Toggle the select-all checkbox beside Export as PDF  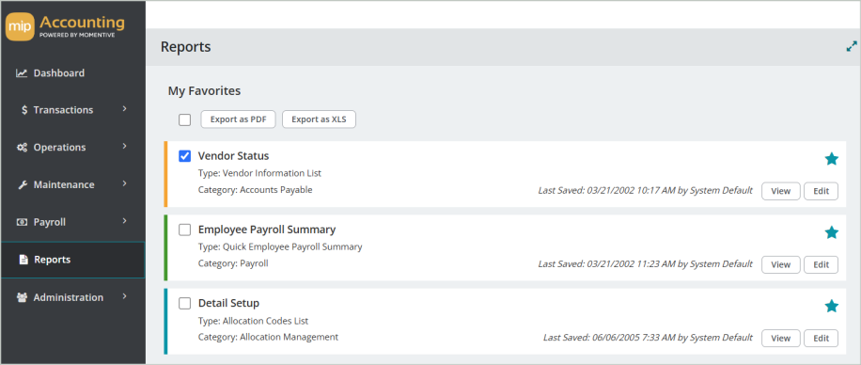pos(185,119)
